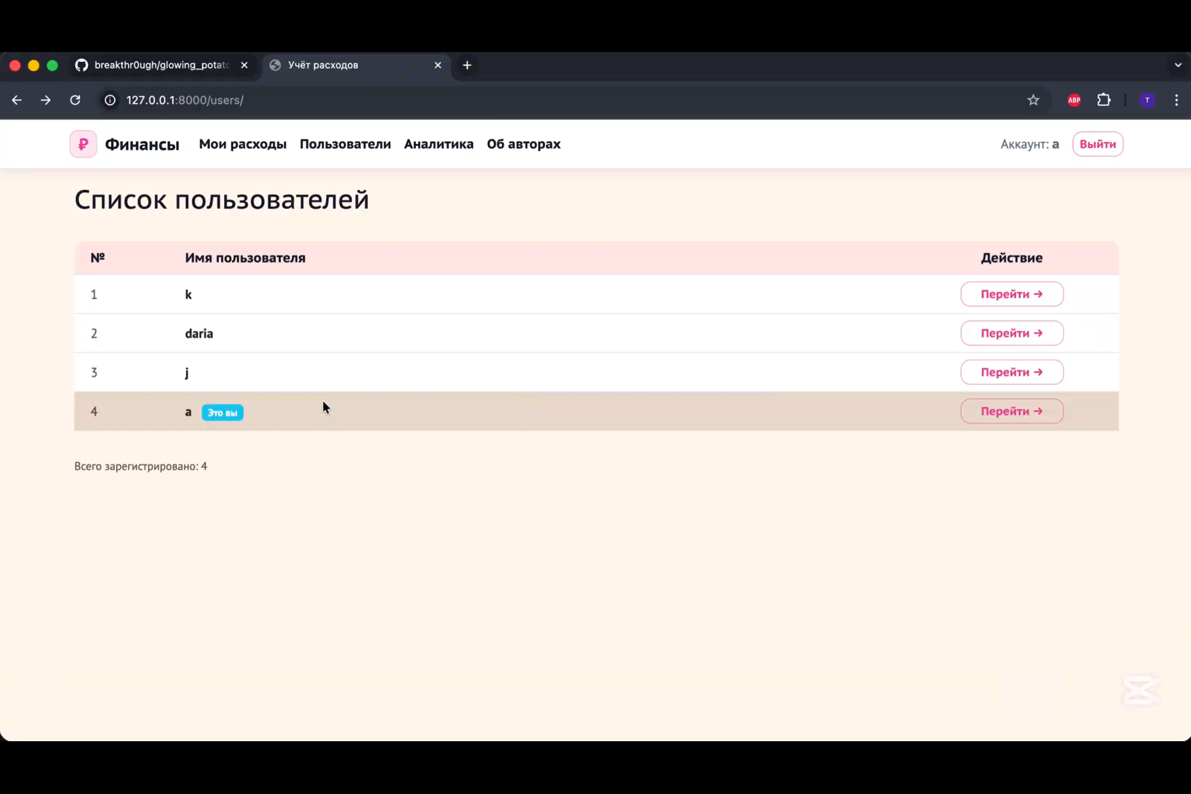Go to the Аналитика page
1191x794 pixels.
coord(439,145)
